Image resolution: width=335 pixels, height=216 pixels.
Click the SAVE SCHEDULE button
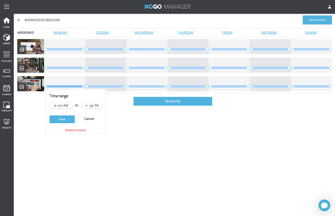click(317, 20)
